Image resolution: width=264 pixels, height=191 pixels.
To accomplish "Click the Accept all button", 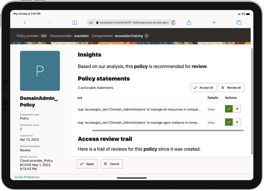I will (x=203, y=87).
